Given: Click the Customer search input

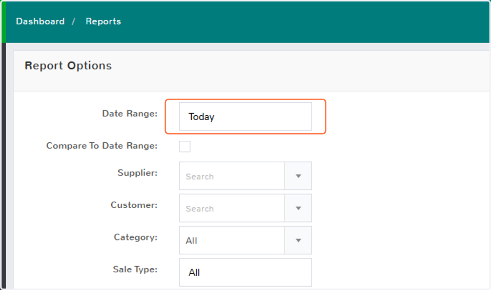Looking at the screenshot, I should click(232, 208).
